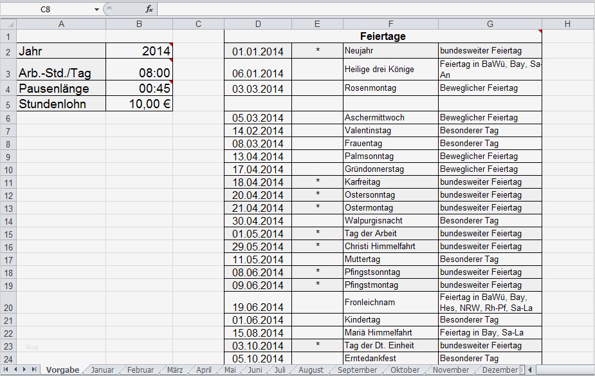
Task: Click the Select All corner button
Action: (x=8, y=24)
